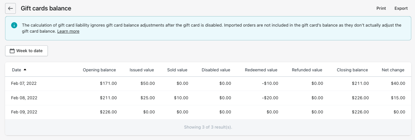
Task: Click the Date sort arrow
Action: (x=25, y=70)
